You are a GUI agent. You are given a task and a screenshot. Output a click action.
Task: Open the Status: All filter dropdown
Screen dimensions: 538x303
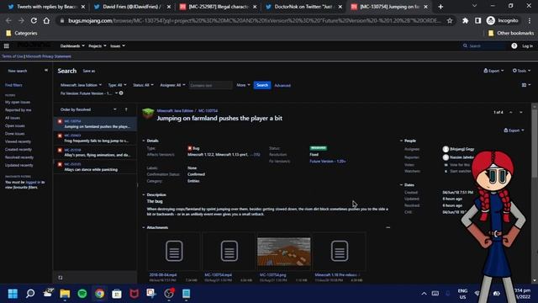point(143,85)
